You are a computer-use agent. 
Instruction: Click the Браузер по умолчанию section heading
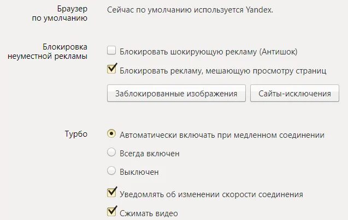click(60, 13)
